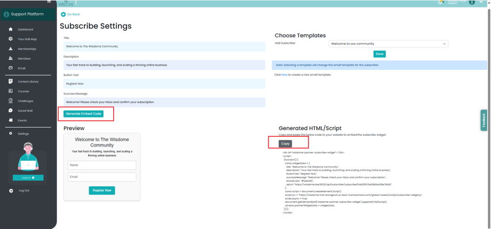
Task: Click the Your HUB Map icon
Action: pyautogui.click(x=11, y=39)
